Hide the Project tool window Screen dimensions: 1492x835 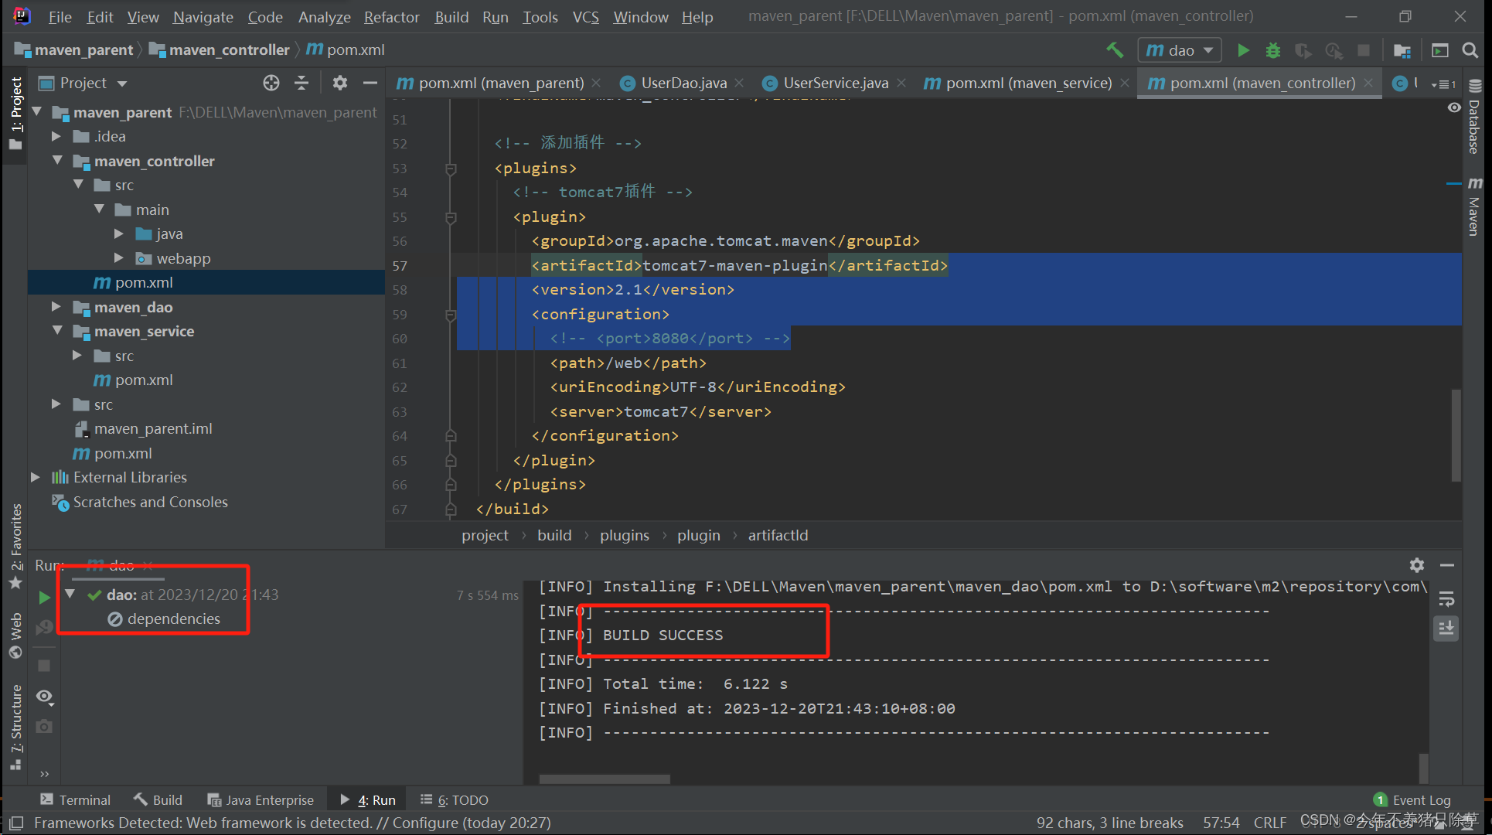370,83
